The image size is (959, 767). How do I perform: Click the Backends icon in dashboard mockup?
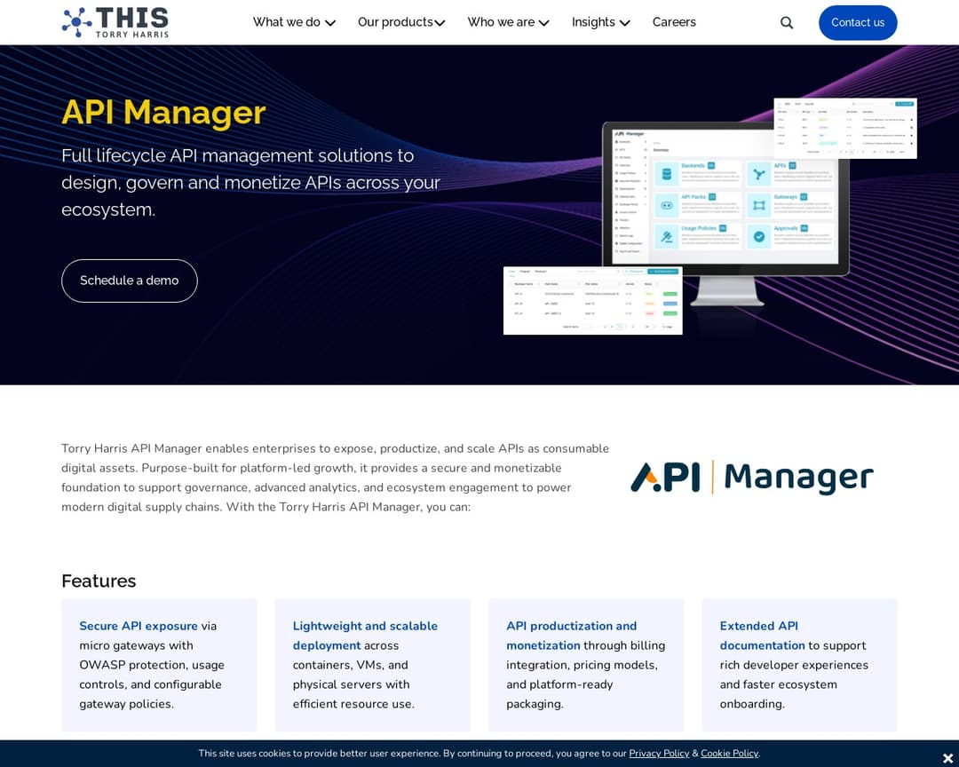coord(667,174)
